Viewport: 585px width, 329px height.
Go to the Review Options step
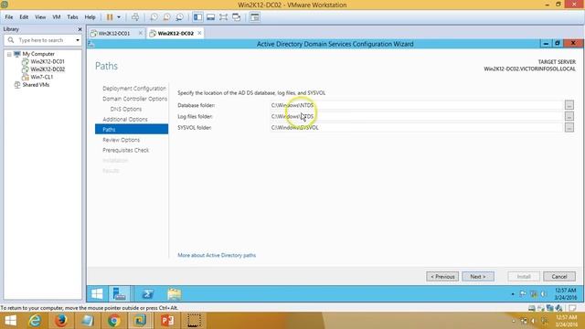coord(122,140)
